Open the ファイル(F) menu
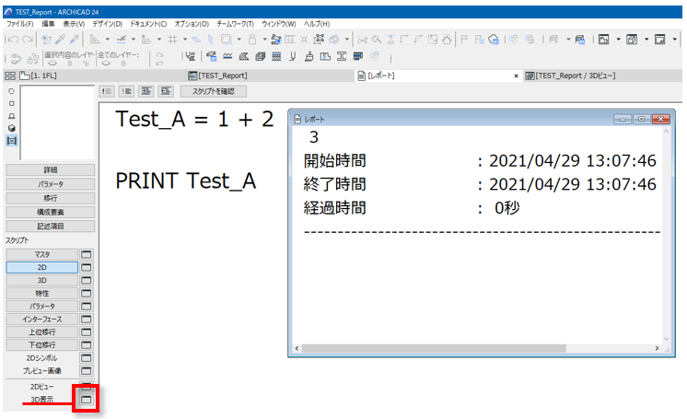The image size is (687, 419). [x=19, y=24]
